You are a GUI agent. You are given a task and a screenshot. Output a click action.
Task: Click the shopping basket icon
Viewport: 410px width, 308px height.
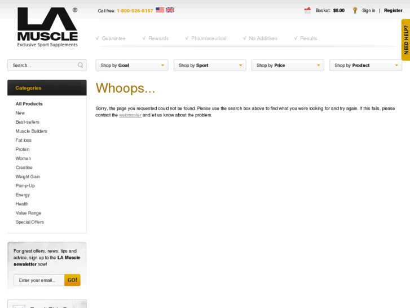click(x=307, y=10)
